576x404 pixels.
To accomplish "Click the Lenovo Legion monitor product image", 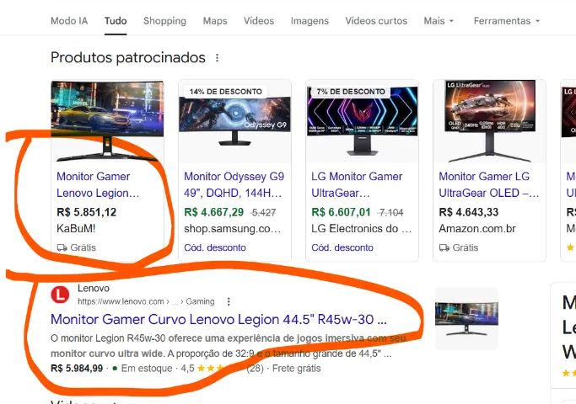I will tap(107, 121).
